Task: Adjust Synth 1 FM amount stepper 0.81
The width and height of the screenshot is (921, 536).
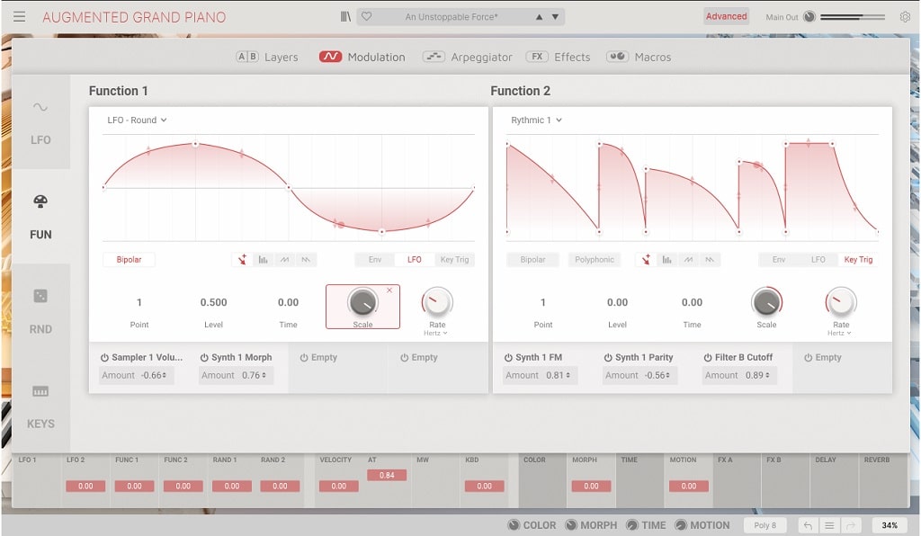Action: (x=540, y=375)
